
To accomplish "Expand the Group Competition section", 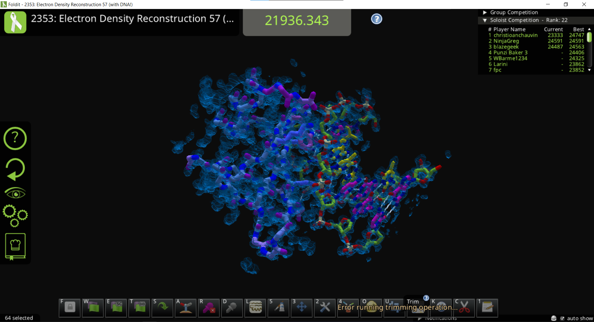I will click(x=485, y=12).
